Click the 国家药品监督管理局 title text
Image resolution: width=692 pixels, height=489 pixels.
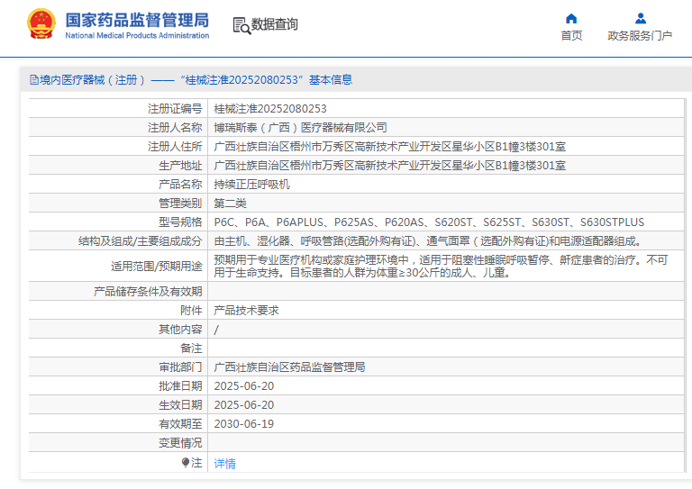(137, 19)
